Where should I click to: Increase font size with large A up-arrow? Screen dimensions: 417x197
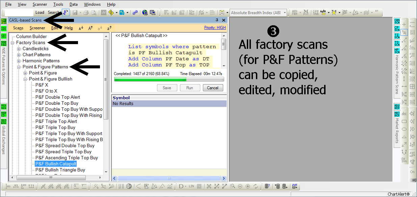pos(90,28)
